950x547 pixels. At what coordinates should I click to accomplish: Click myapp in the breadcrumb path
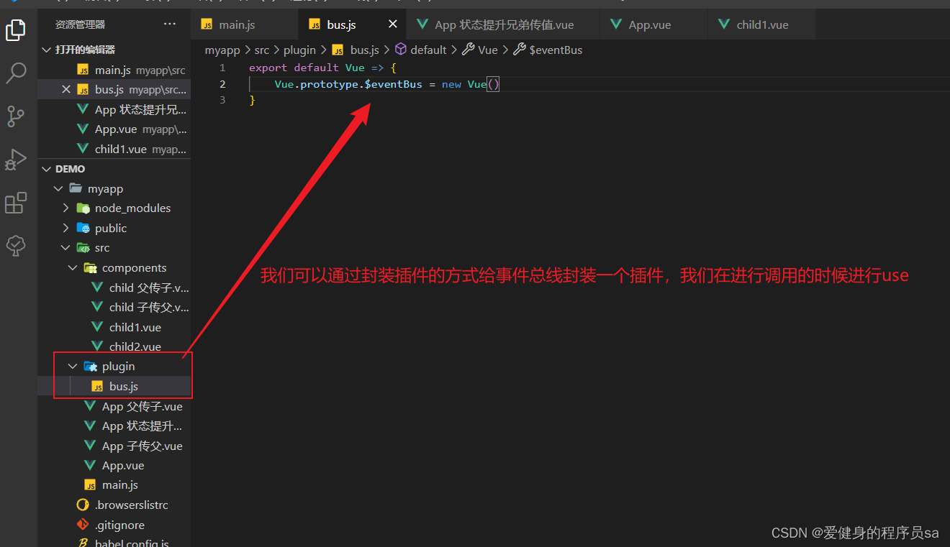pyautogui.click(x=222, y=50)
